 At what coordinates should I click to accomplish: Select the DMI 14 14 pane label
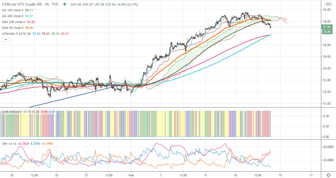[9, 144]
